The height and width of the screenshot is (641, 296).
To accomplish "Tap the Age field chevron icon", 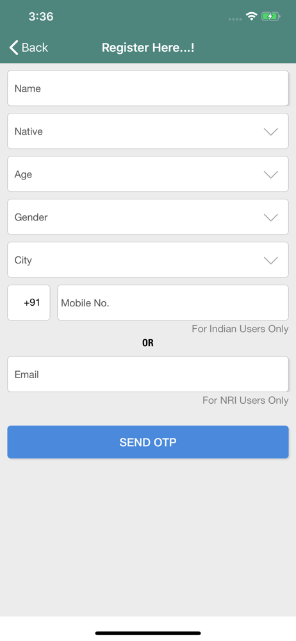I will 270,174.
